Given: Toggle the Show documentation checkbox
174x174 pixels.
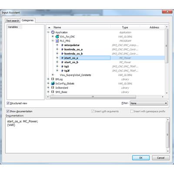Looking at the screenshot, I should [x=8, y=111].
